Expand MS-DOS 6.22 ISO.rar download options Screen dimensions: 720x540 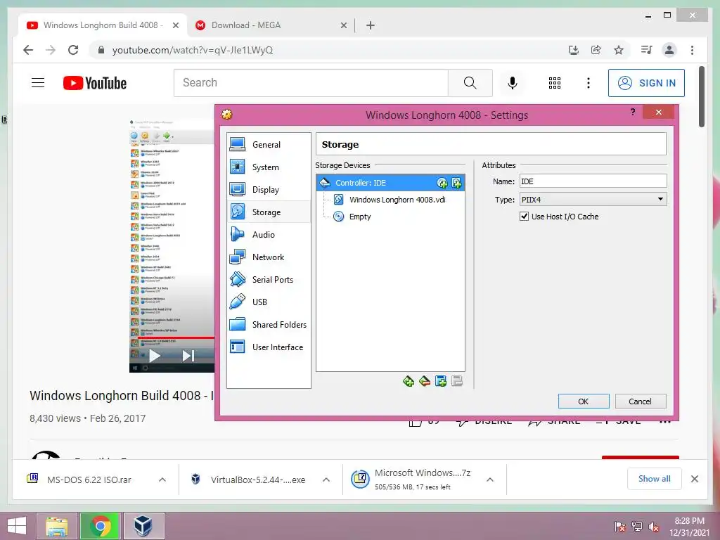click(162, 480)
